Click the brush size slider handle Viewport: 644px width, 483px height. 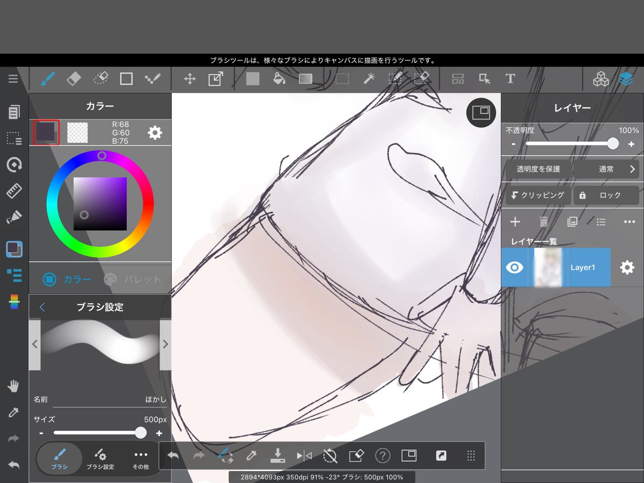(x=141, y=433)
